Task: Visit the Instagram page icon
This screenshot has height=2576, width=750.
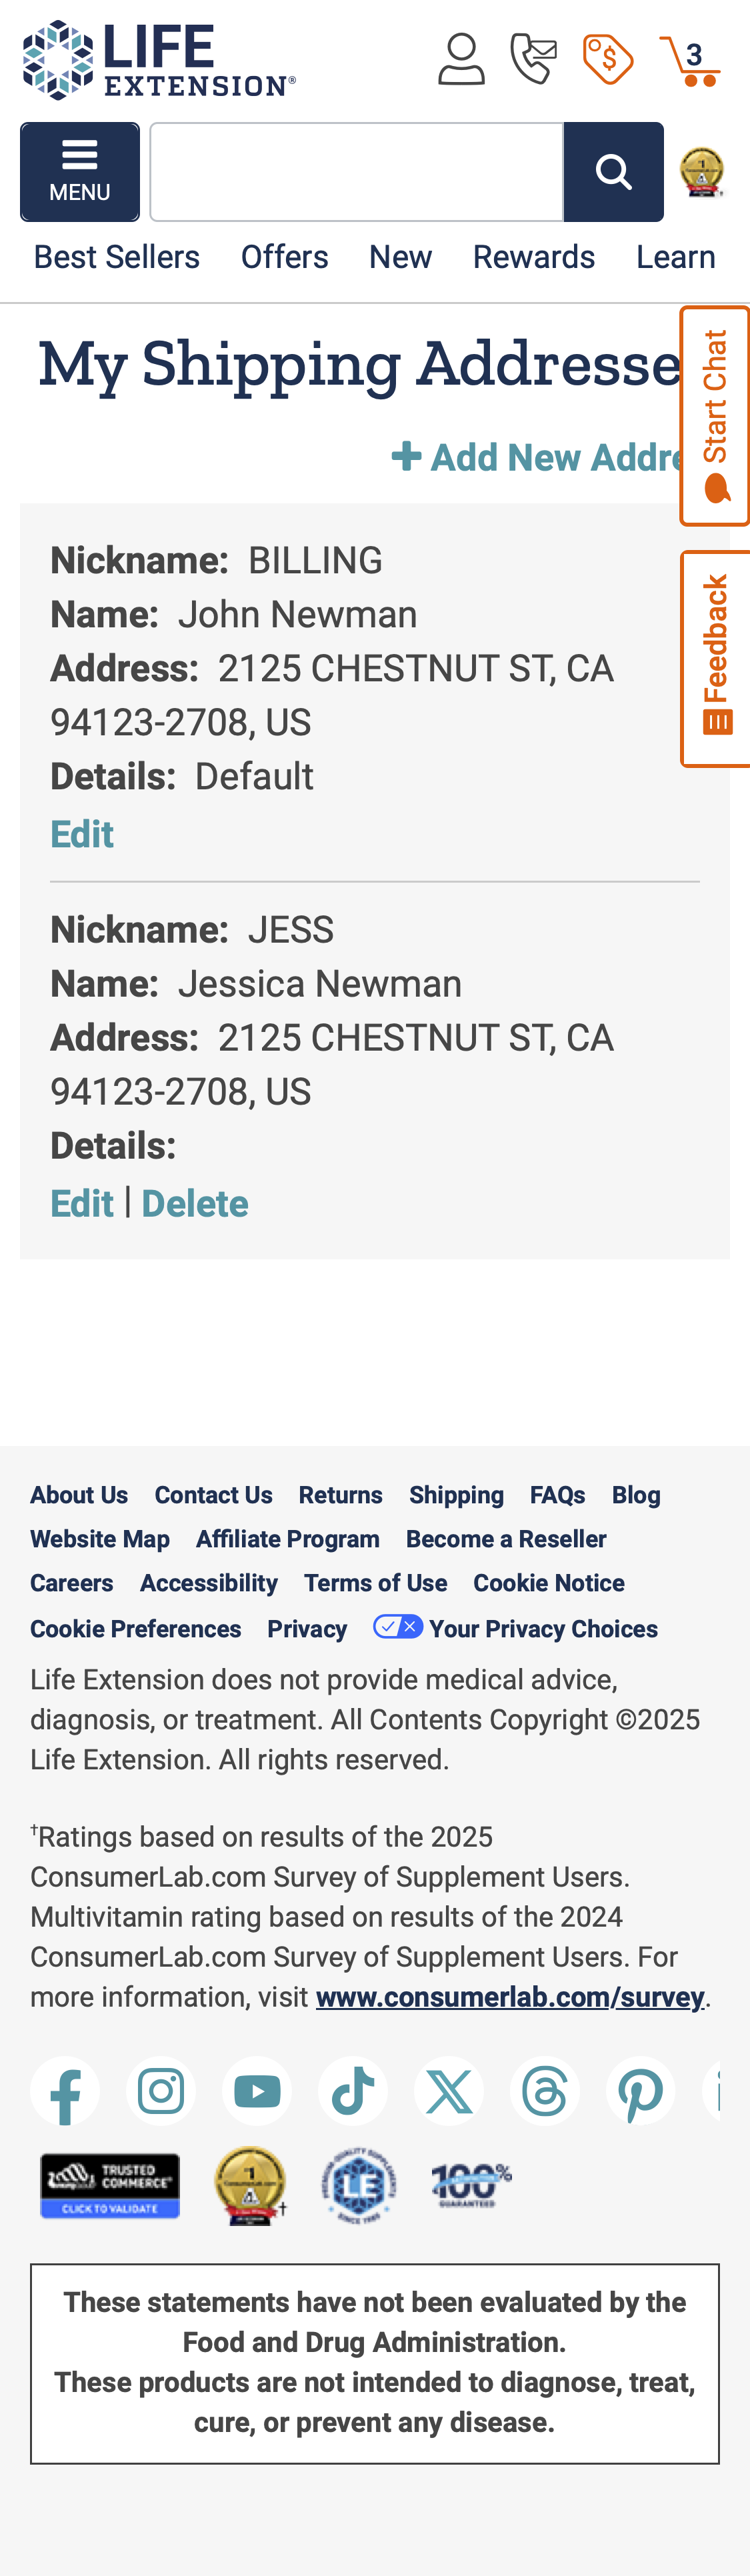Action: (161, 2092)
